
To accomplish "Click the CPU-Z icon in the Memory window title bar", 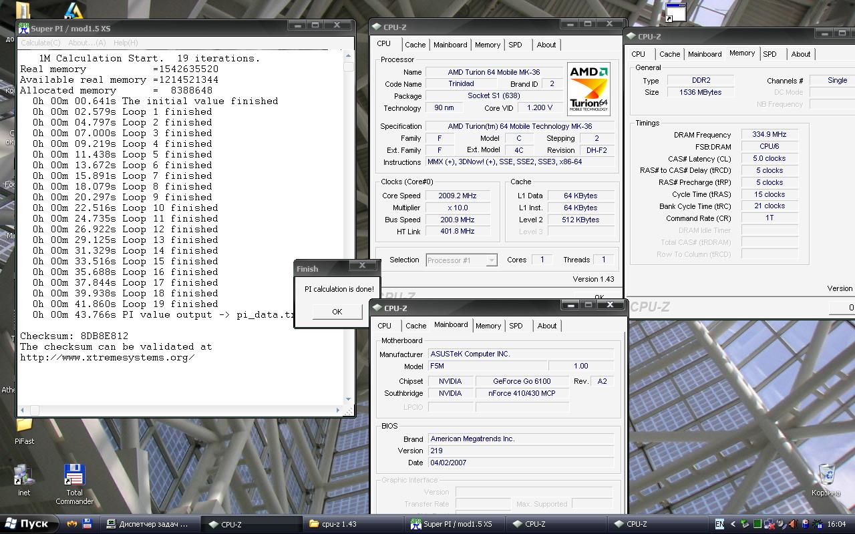I will 631,37.
